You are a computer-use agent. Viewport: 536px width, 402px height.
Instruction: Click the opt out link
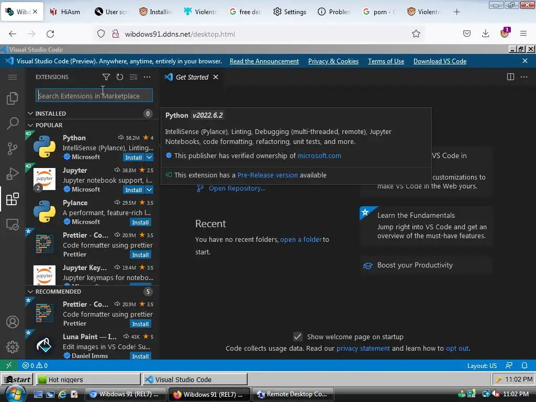pos(457,348)
